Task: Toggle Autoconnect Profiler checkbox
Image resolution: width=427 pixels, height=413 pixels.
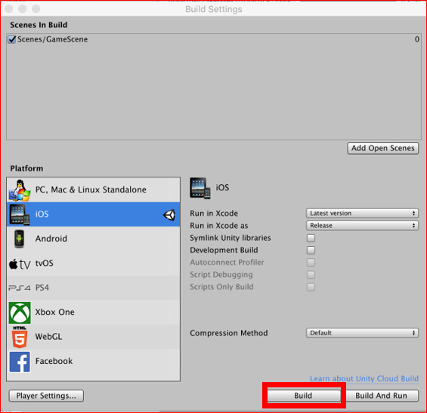Action: pos(311,263)
